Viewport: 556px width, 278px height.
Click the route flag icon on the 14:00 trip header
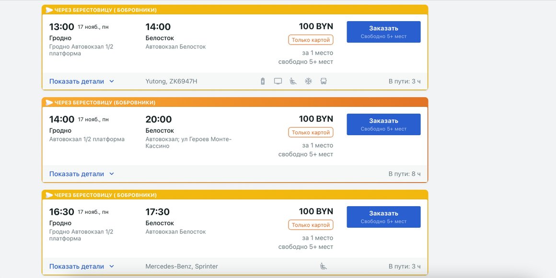tap(49, 103)
